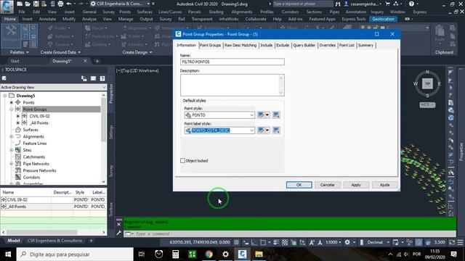Image resolution: width=465 pixels, height=261 pixels.
Task: Click the Surfaces tree node icon
Action: pyautogui.click(x=18, y=130)
